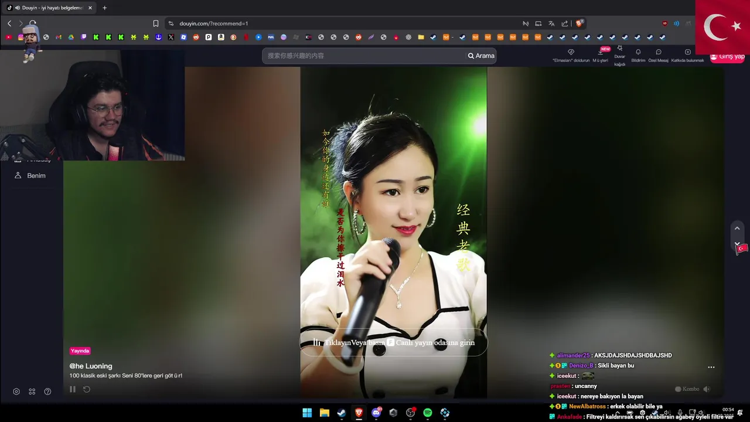Open the Gmail bookmark
The width and height of the screenshot is (750, 422).
pos(59,37)
